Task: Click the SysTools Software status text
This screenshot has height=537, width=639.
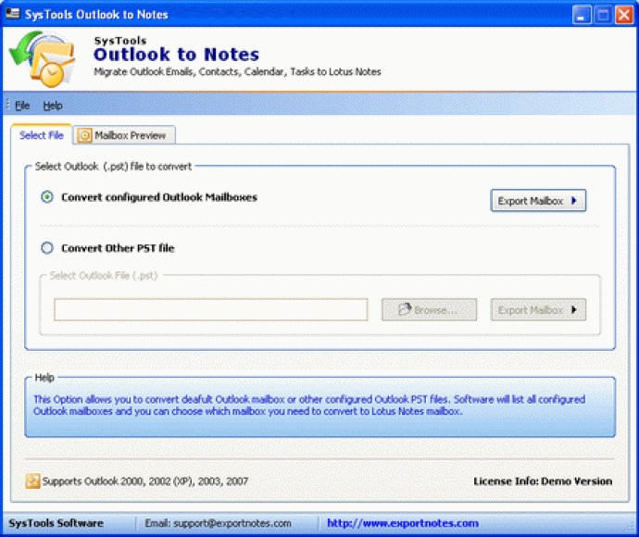Action: click(x=56, y=523)
